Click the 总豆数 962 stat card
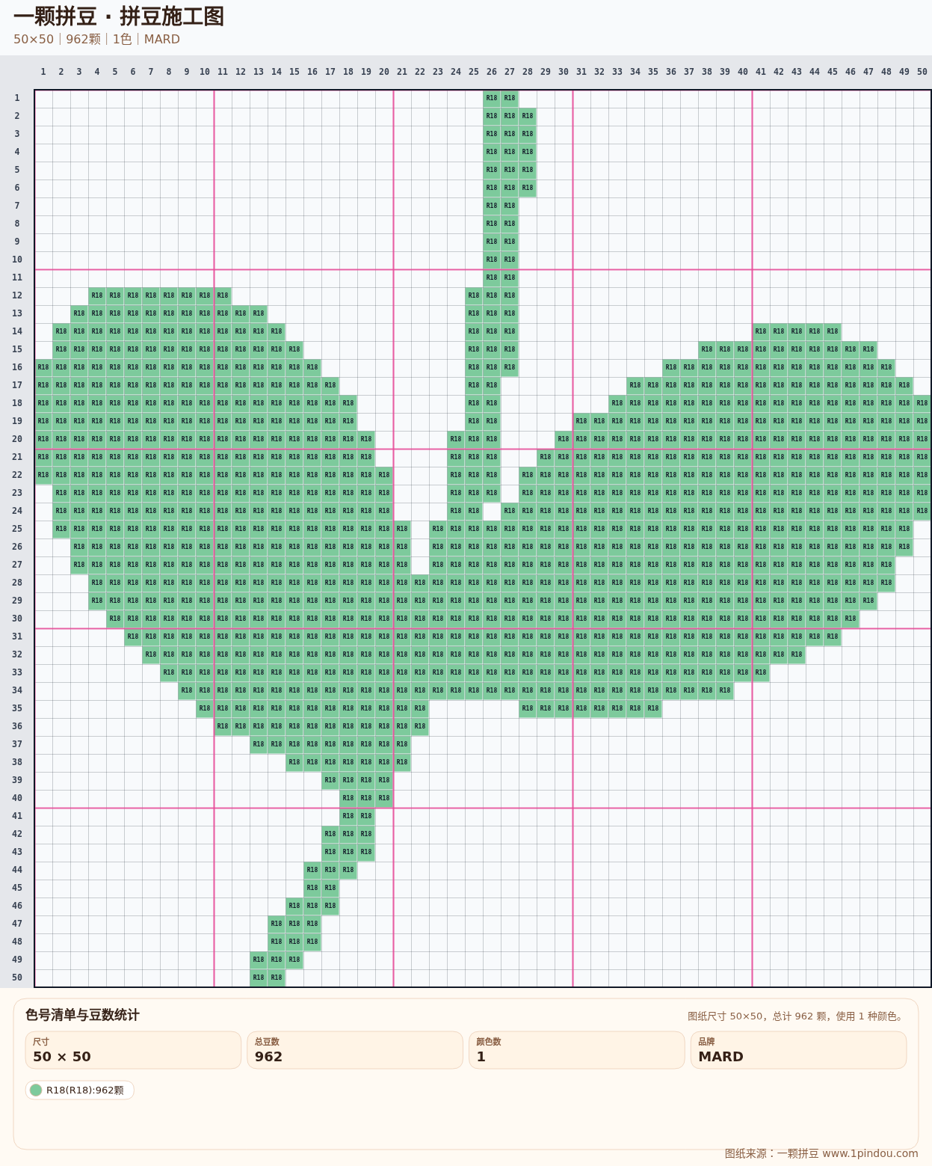Viewport: 932px width, 1166px height. point(355,1050)
